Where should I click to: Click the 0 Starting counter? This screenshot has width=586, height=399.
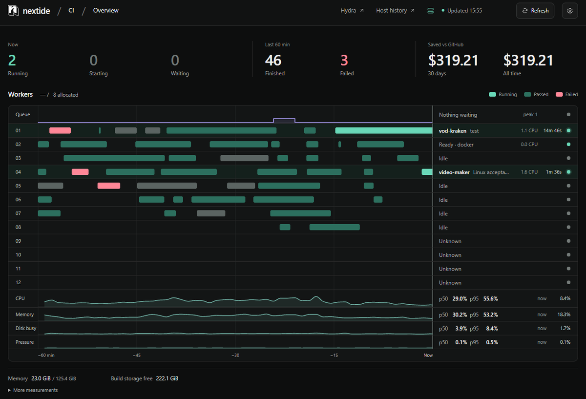(99, 65)
